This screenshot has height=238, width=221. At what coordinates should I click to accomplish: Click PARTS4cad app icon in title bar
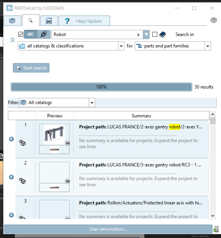(9, 8)
